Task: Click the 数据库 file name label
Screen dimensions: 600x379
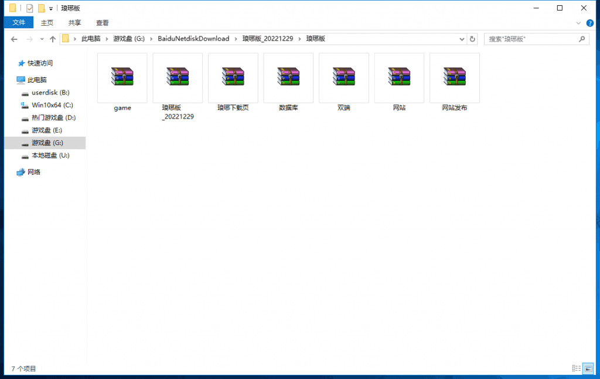Action: click(x=288, y=108)
